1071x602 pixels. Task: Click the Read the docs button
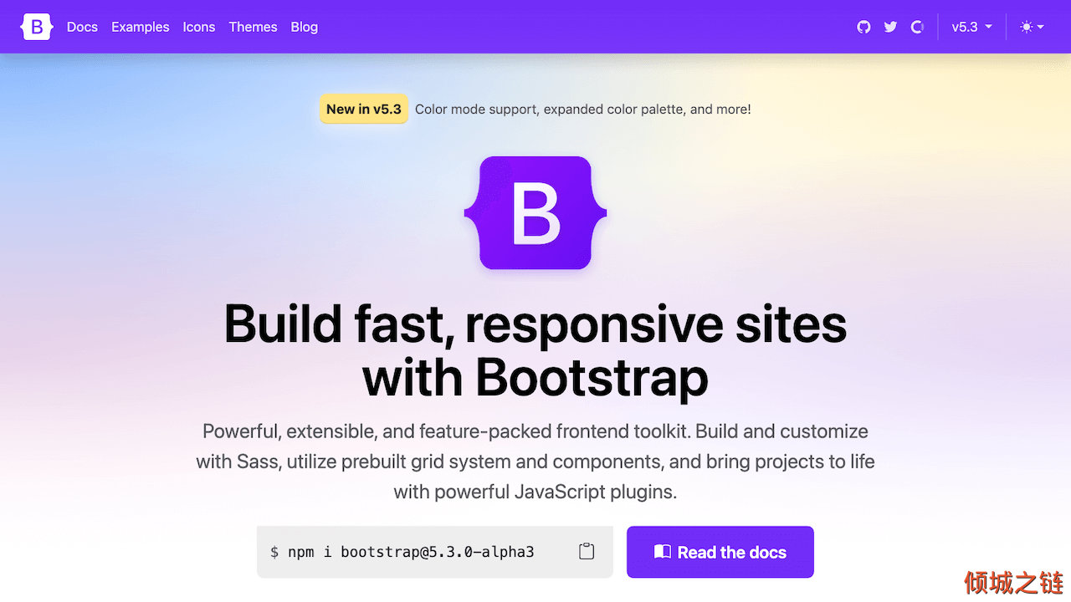tap(720, 552)
